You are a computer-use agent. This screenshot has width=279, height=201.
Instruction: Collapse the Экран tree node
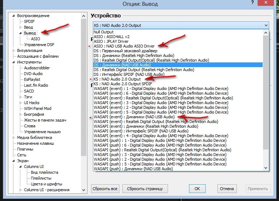point(13,161)
